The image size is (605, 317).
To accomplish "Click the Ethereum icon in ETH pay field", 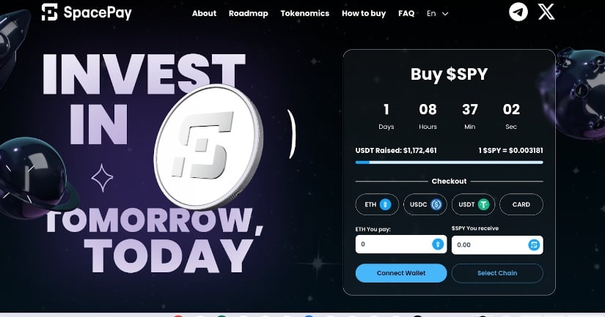I will (438, 245).
